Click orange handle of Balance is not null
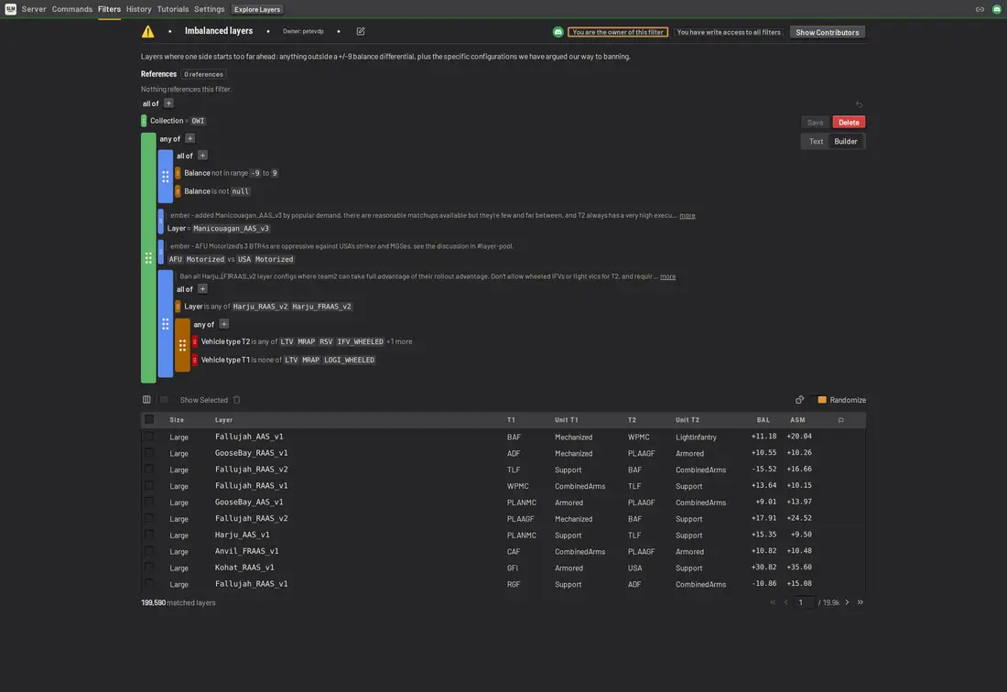This screenshot has width=1007, height=692. tap(178, 191)
